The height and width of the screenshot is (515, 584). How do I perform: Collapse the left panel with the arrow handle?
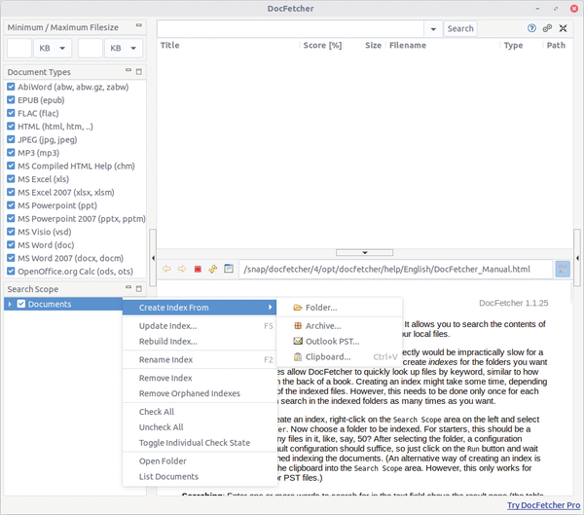[x=154, y=257]
